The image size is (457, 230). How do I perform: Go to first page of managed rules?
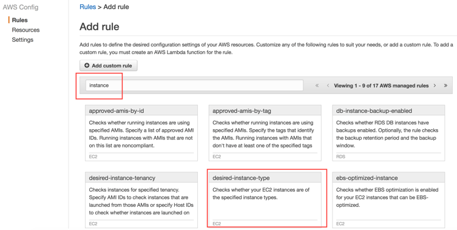pos(317,86)
